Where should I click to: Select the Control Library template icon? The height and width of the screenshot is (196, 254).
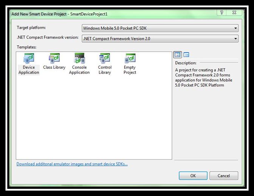click(105, 59)
